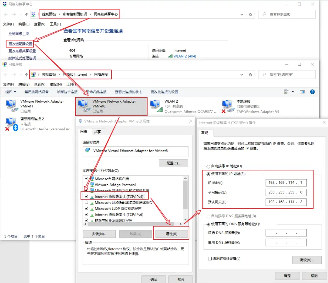Click the up arrow in 网络和共享中心 navigation
The width and height of the screenshot is (328, 283).
[x=27, y=15]
